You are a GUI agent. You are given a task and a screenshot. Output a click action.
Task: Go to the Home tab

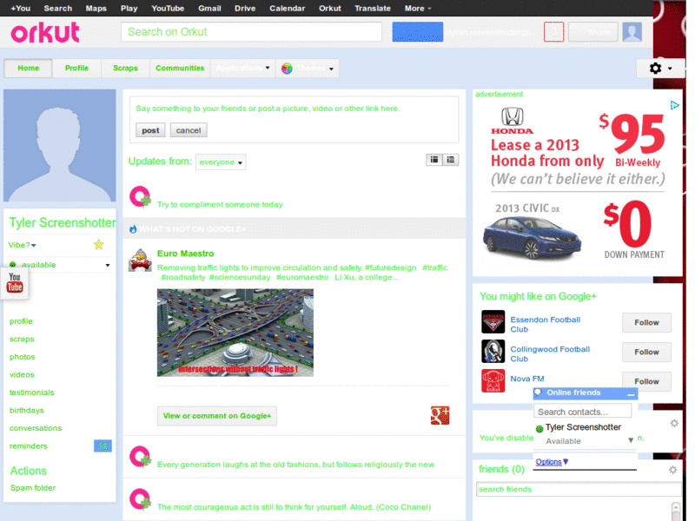point(29,69)
